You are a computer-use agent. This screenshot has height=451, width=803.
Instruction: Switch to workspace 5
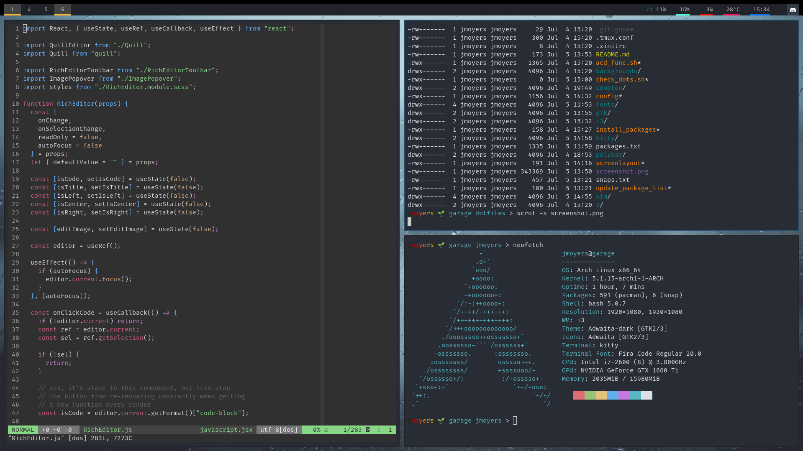[x=46, y=10]
